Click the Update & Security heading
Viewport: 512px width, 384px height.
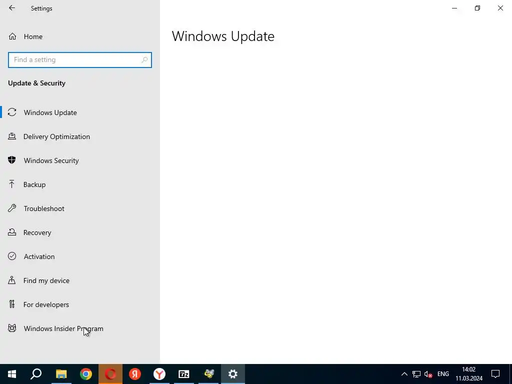36,83
